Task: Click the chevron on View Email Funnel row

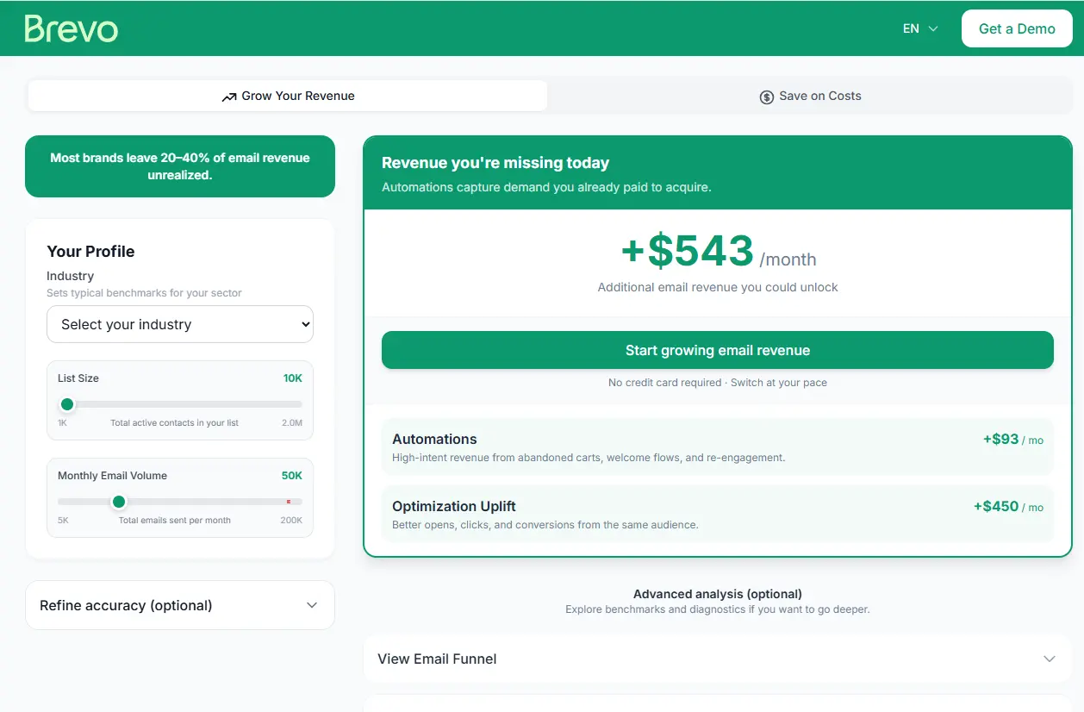Action: tap(1048, 659)
